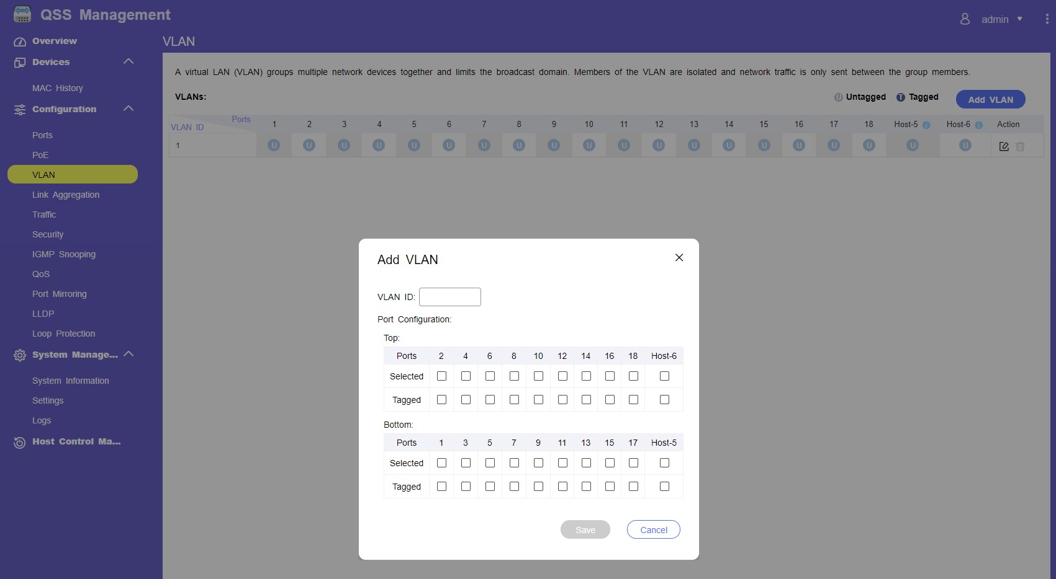
Task: Click the Host-6 info icon
Action: [978, 125]
